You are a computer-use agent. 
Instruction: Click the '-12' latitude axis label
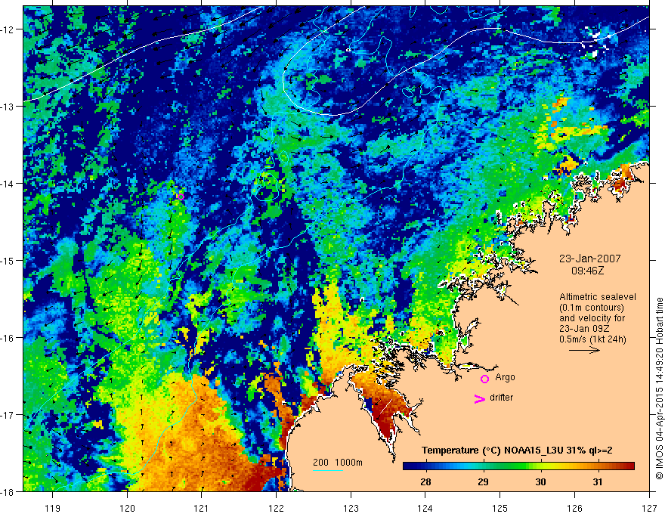8,29
